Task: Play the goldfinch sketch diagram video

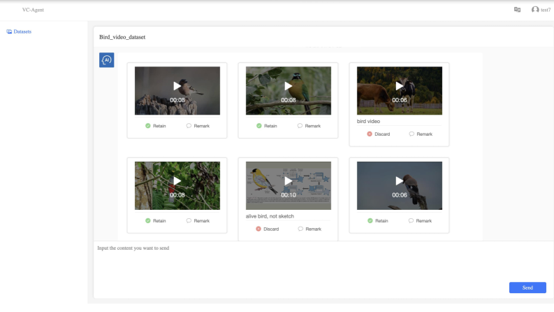Action: [289, 181]
